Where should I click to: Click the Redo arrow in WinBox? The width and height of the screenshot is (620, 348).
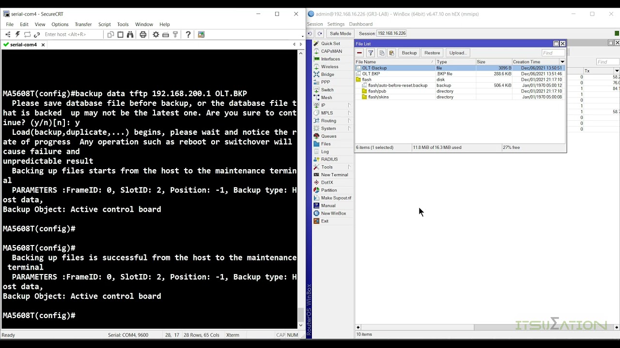point(320,33)
